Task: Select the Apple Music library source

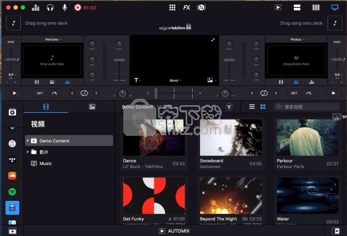Action: pos(12,144)
